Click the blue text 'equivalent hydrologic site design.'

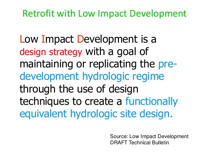pyautogui.click(x=96, y=114)
